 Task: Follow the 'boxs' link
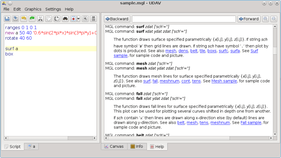[x=212, y=51]
